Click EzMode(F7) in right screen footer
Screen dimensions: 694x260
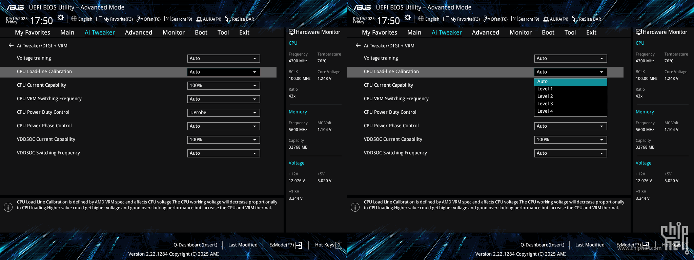pyautogui.click(x=632, y=245)
